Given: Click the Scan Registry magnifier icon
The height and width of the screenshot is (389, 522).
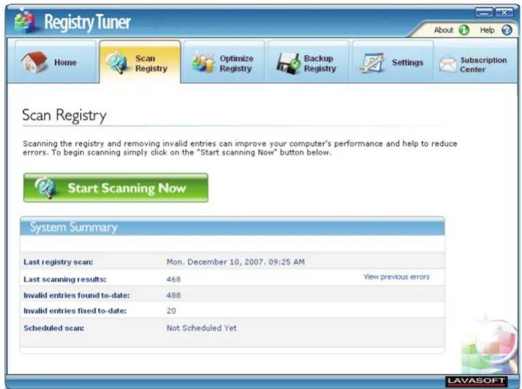Looking at the screenshot, I should 117,62.
